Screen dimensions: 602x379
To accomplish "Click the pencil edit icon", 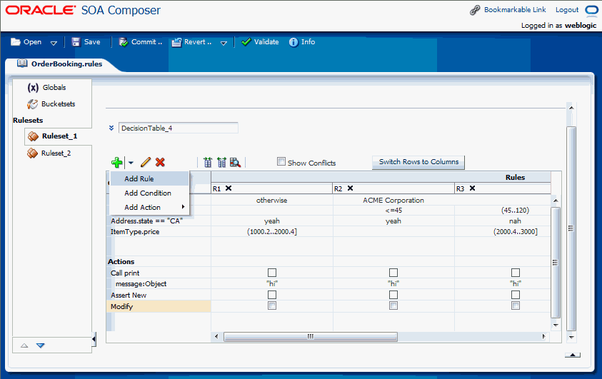I will pyautogui.click(x=146, y=162).
